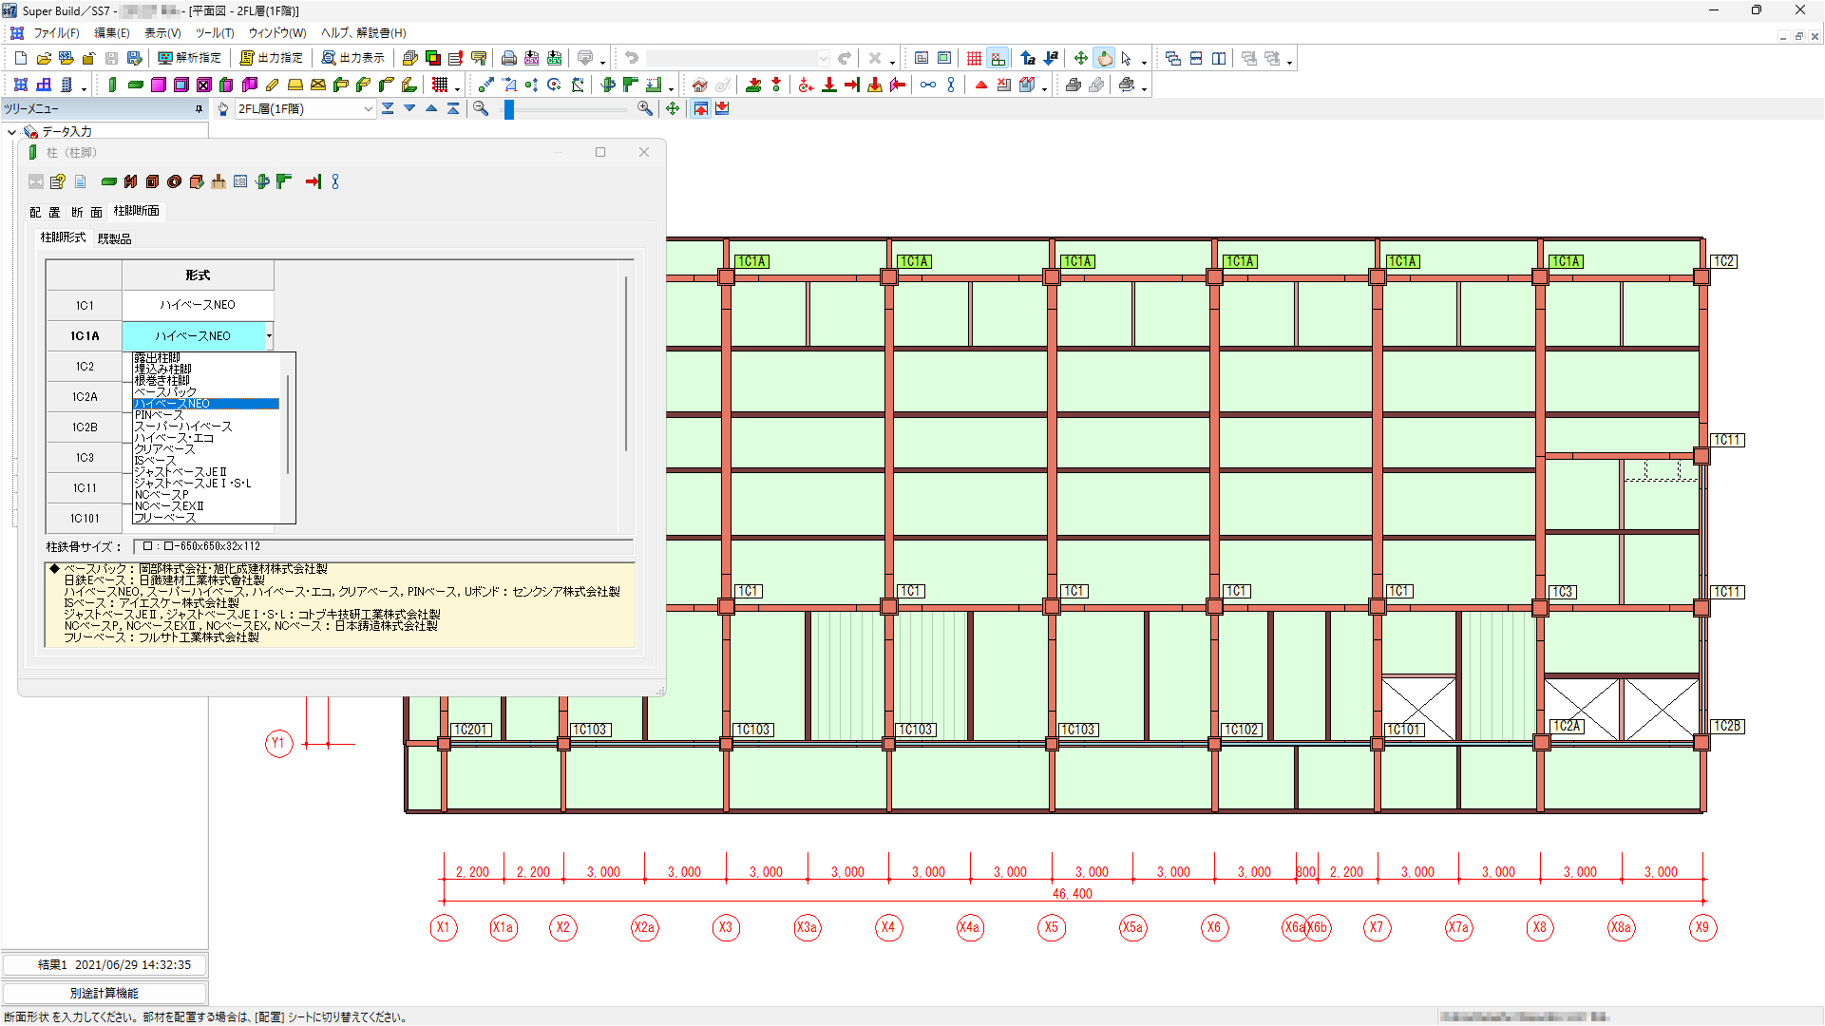
Task: Open the ファイル(F) menu
Action: pos(57,33)
